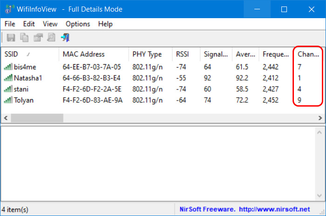Select the stani network name
The height and width of the screenshot is (216, 326).
pos(21,89)
